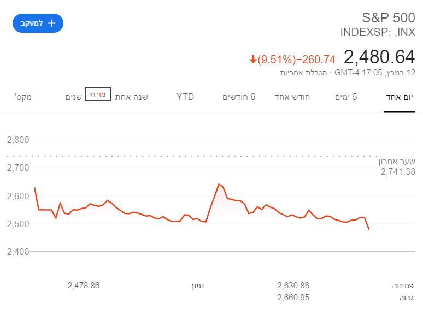
Task: Click the S&P 500 title
Action: point(389,17)
